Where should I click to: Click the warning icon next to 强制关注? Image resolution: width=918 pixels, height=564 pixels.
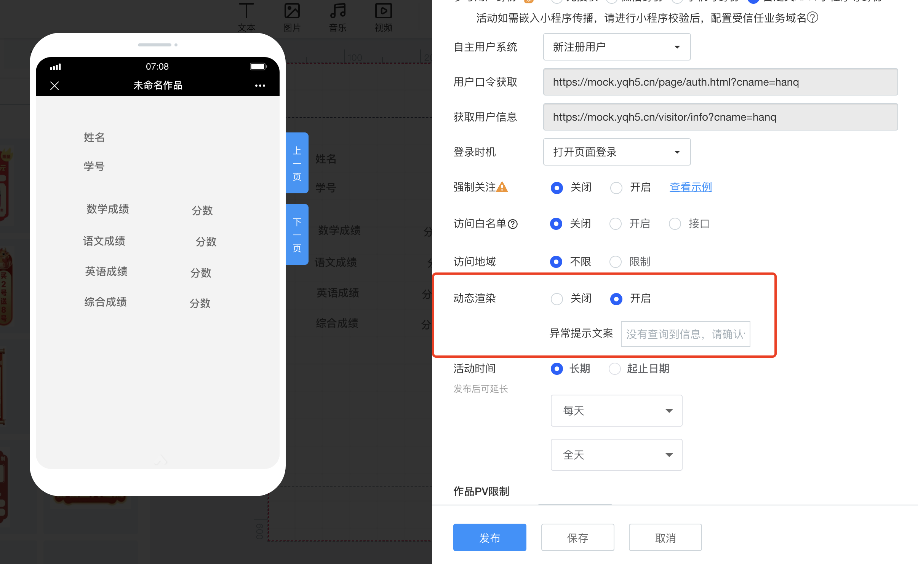point(502,187)
